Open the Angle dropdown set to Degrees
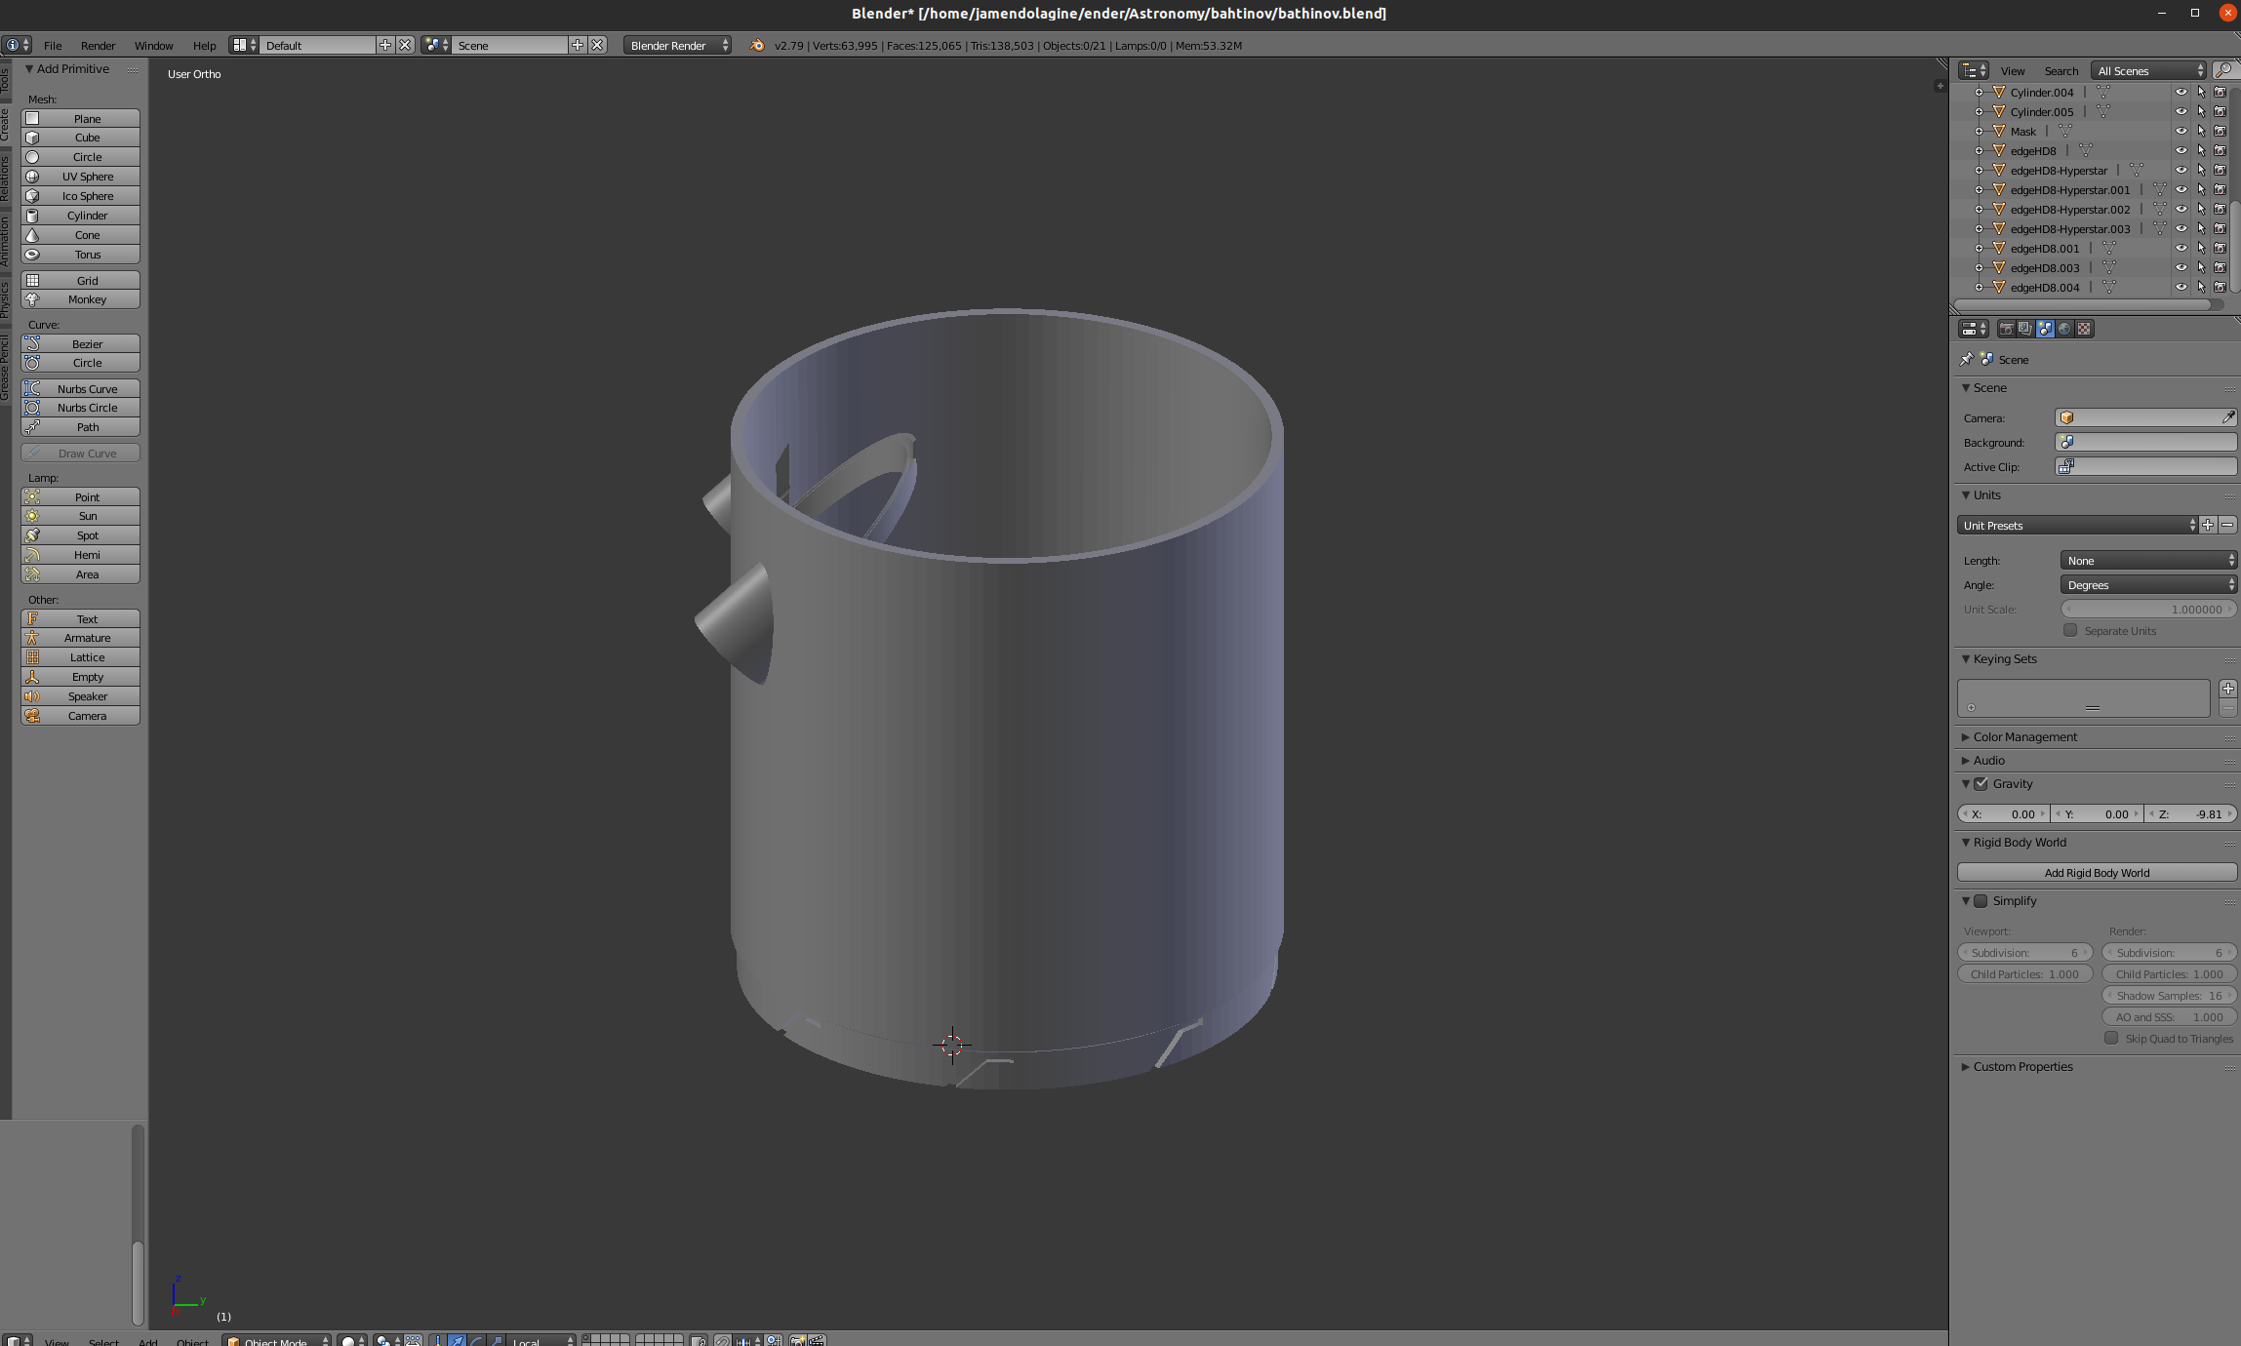The width and height of the screenshot is (2241, 1346). (x=2148, y=584)
